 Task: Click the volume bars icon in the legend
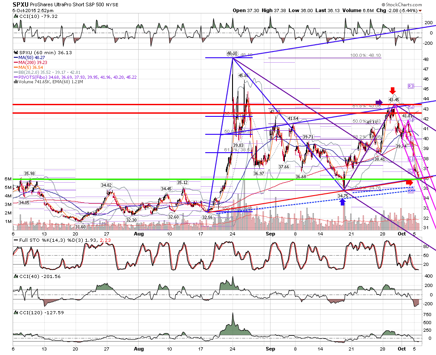[16, 82]
